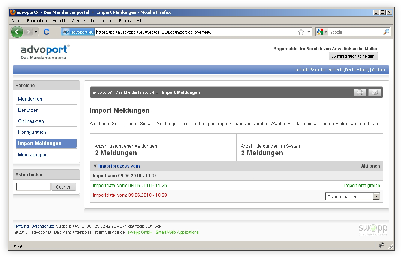Open Importdatei vom 09.06.2010 - 10:38
This screenshot has width=402, height=258.
point(130,195)
